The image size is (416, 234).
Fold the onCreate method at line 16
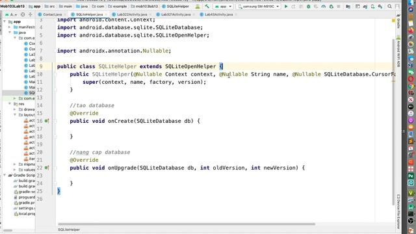tap(55, 122)
